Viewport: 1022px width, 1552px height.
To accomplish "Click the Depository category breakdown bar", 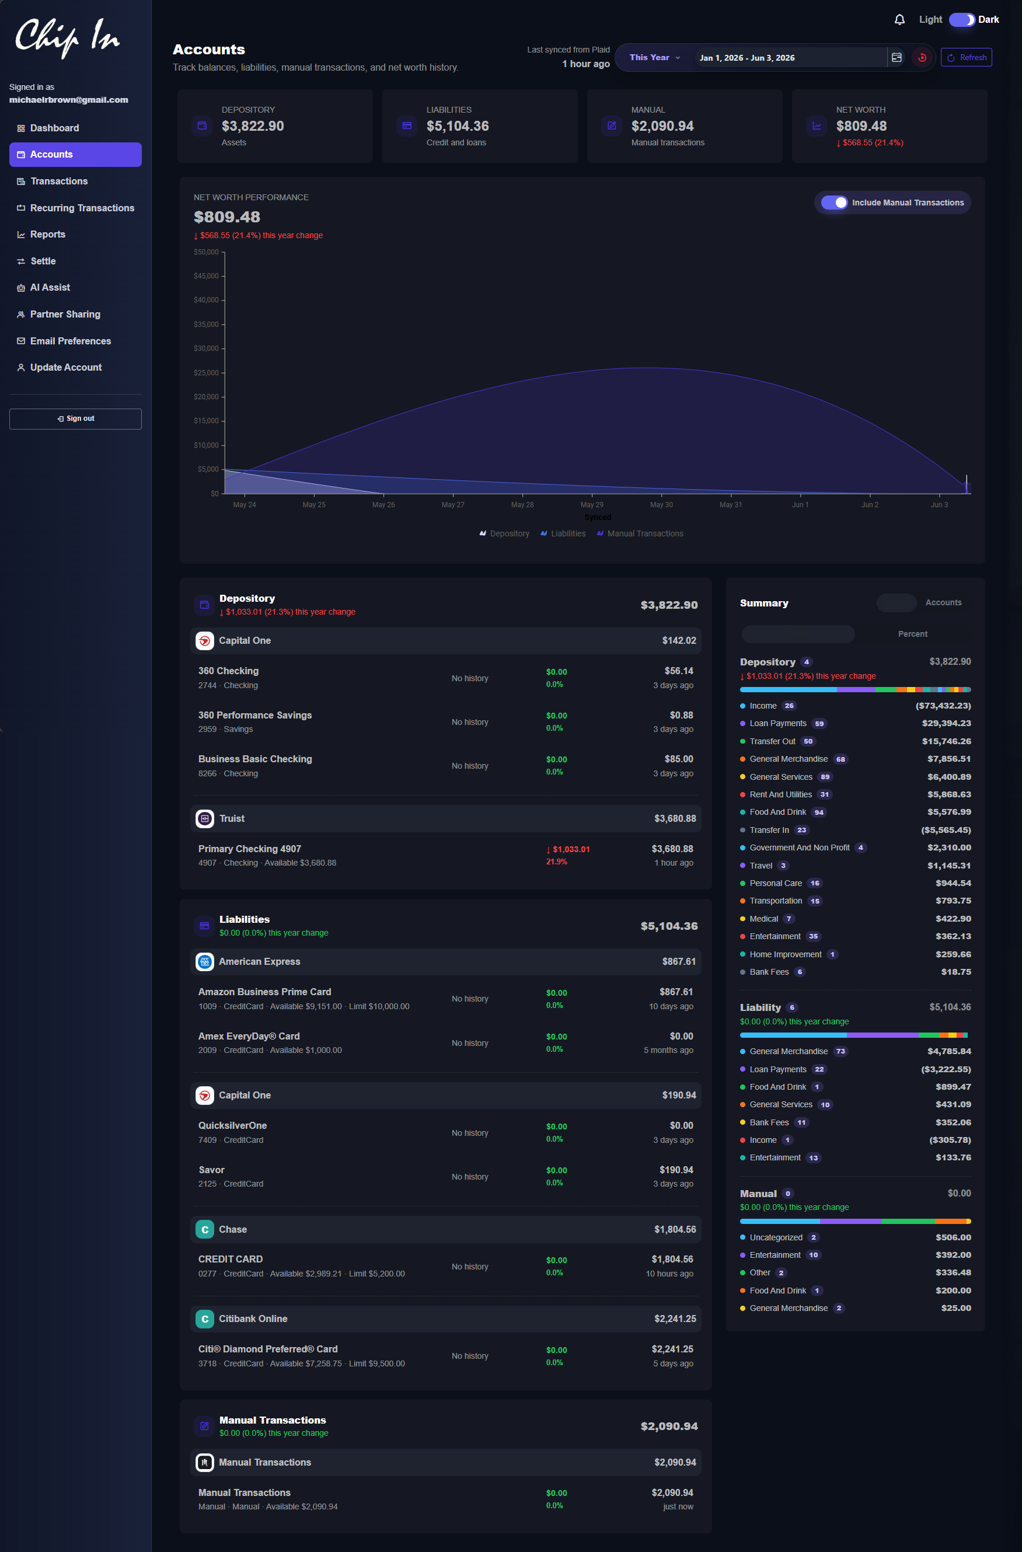I will click(x=855, y=689).
